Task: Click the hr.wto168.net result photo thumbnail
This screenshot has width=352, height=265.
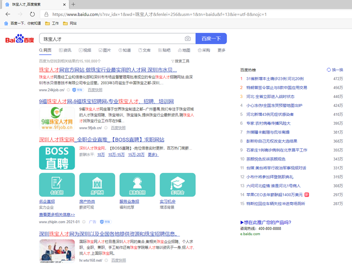Action: pos(57,251)
